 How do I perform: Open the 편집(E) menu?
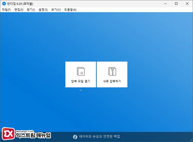click(19, 10)
